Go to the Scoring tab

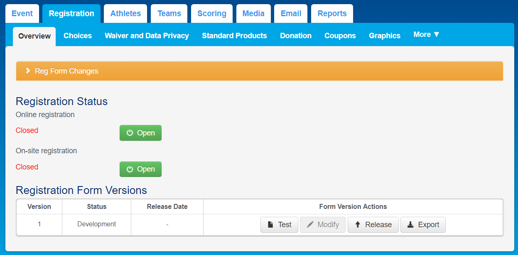(212, 13)
